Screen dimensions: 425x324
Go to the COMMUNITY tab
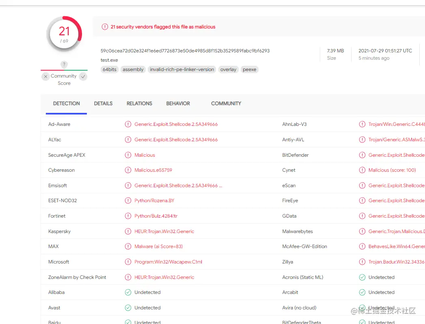[x=226, y=104]
